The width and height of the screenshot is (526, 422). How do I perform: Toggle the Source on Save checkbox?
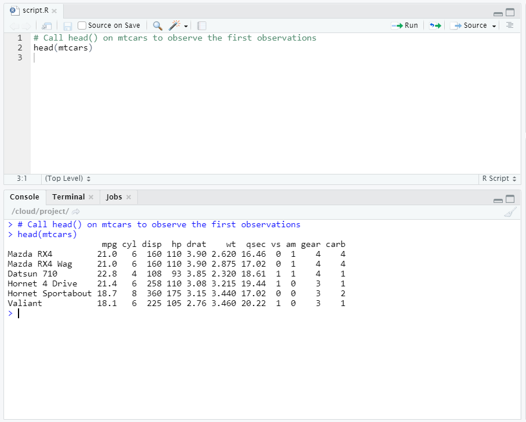pyautogui.click(x=82, y=26)
